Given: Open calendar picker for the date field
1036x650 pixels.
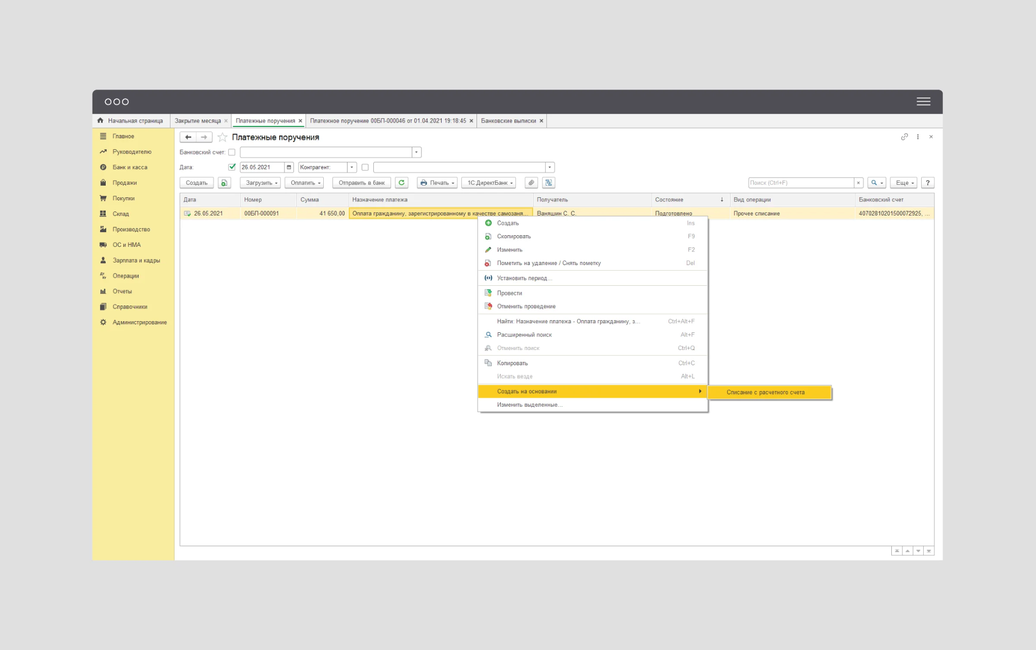Looking at the screenshot, I should (x=289, y=167).
